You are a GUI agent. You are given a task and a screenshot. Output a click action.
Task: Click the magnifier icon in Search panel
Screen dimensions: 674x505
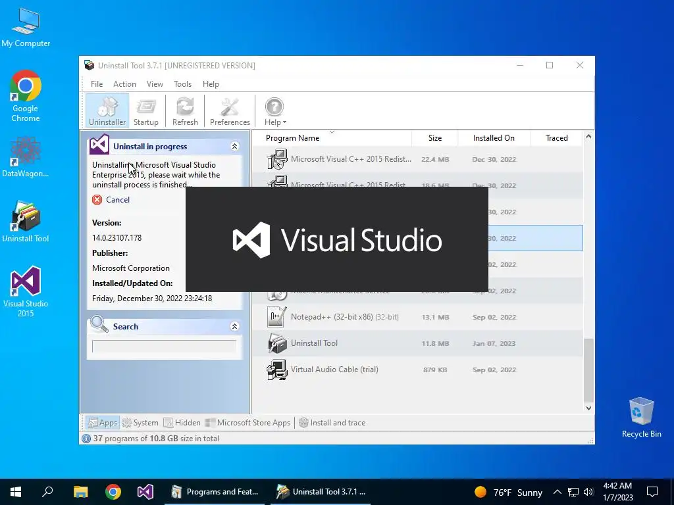99,324
